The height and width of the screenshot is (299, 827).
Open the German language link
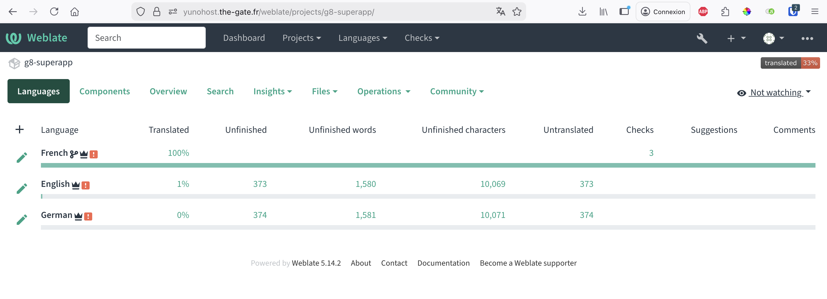pos(56,215)
